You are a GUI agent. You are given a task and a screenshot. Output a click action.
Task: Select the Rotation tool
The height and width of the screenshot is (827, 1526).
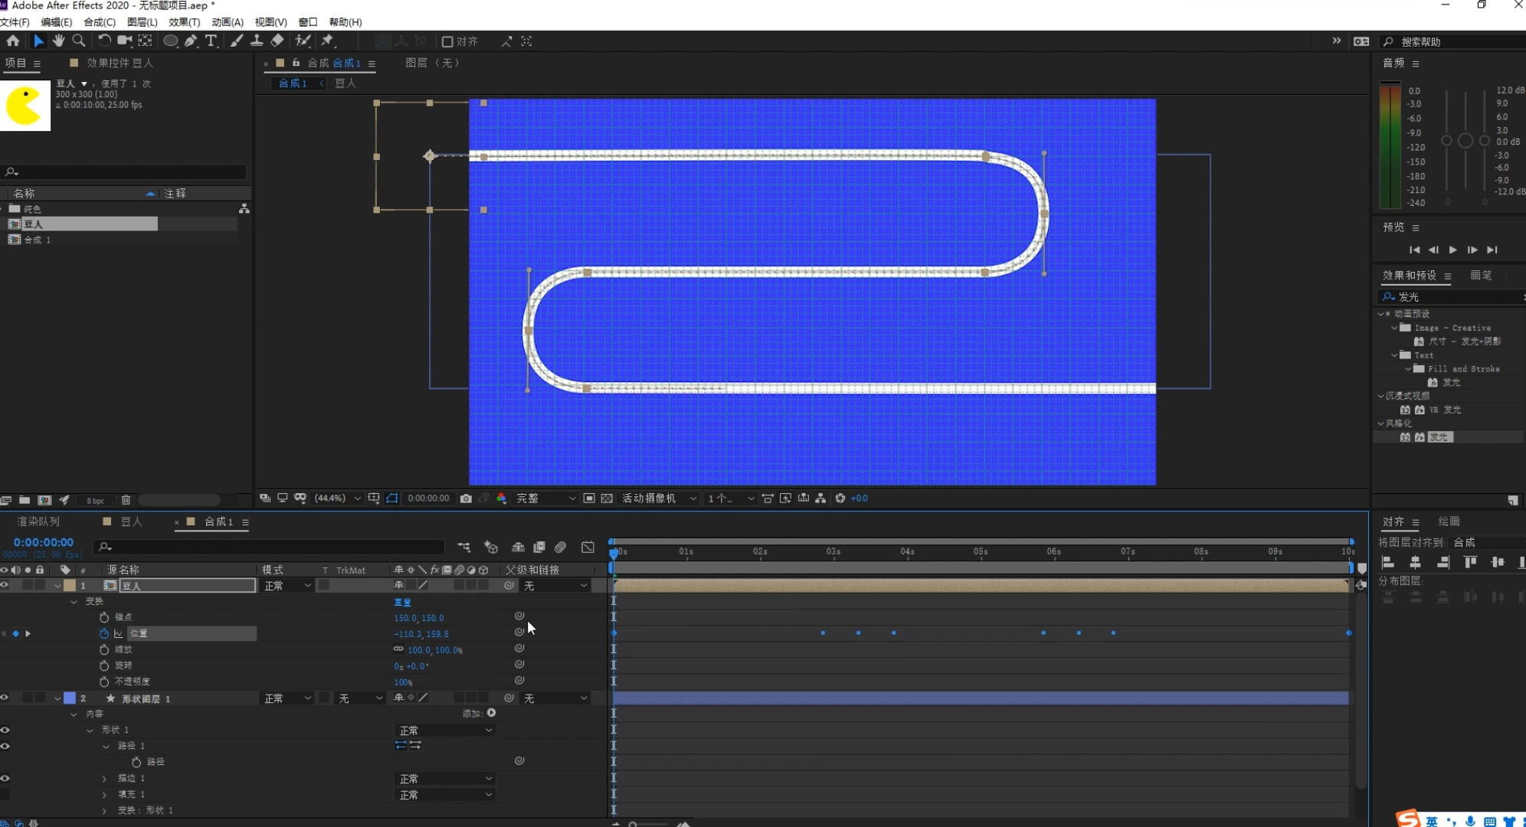coord(104,41)
